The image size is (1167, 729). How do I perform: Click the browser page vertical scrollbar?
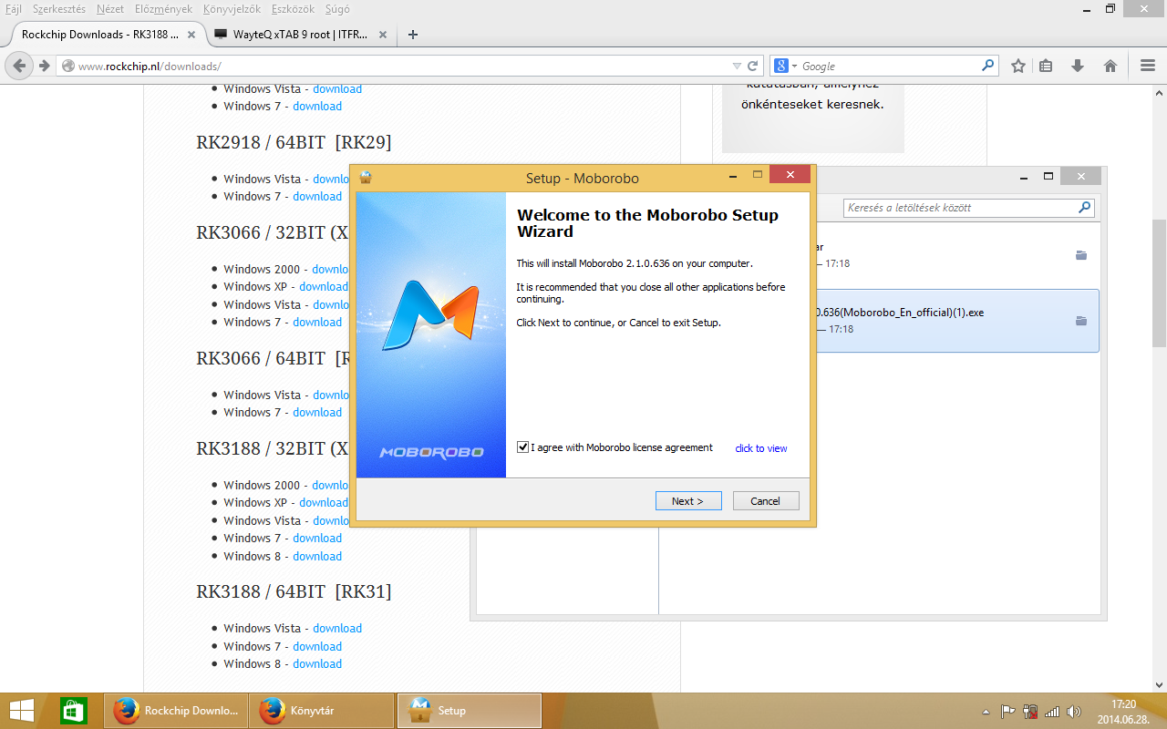(x=1159, y=282)
